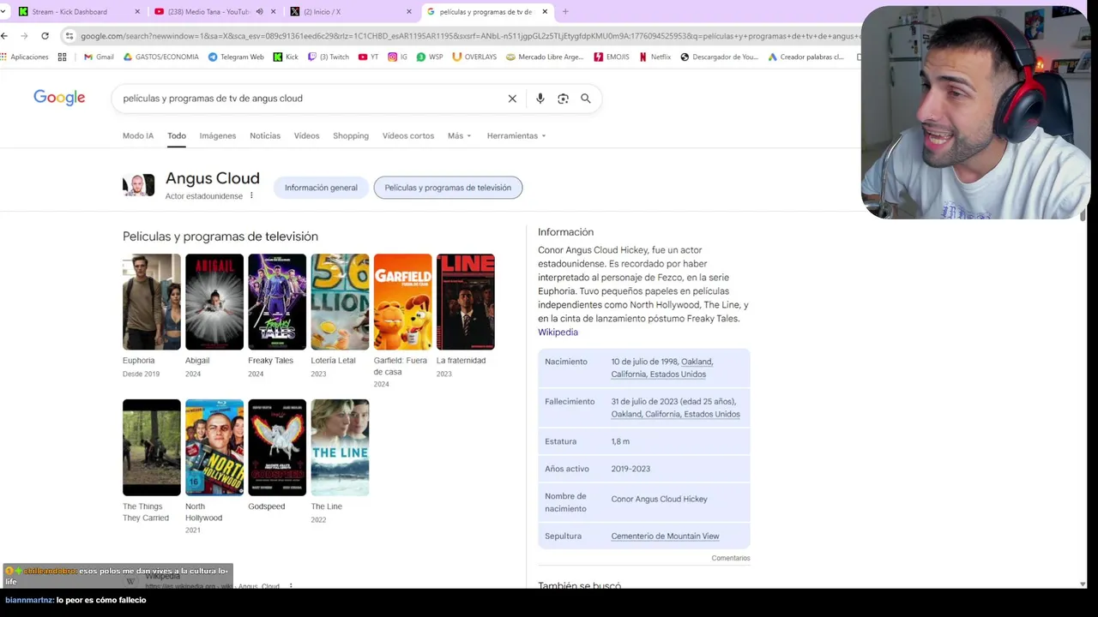Go back with the browser back arrow

[x=4, y=36]
